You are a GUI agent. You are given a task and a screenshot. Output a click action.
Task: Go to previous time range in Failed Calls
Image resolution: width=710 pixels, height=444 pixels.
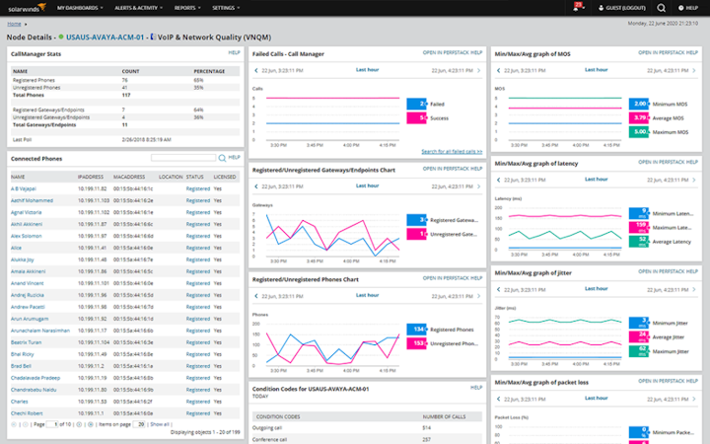pos(256,71)
